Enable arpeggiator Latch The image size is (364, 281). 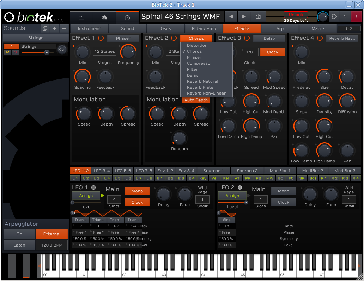19,245
